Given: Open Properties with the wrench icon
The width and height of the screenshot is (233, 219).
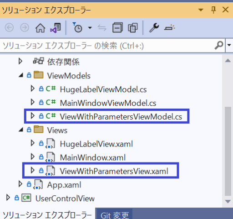Looking at the screenshot, I should click(x=154, y=28).
